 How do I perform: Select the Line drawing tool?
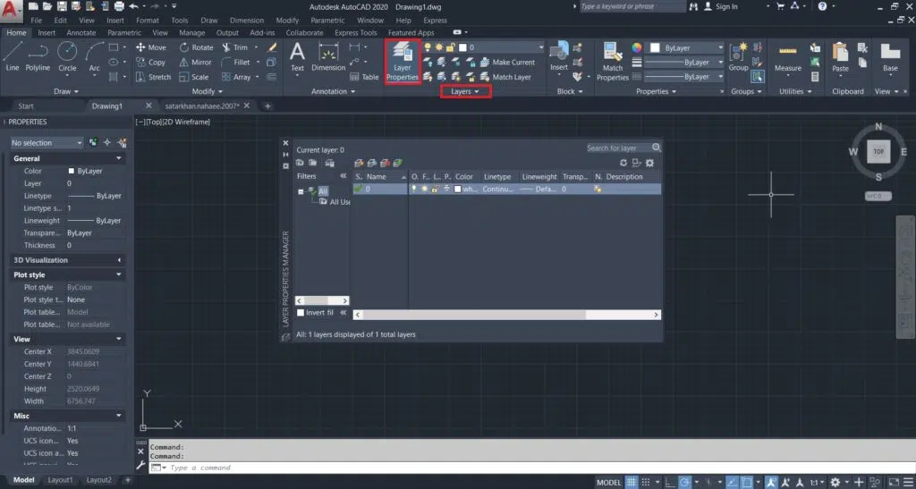tap(12, 55)
